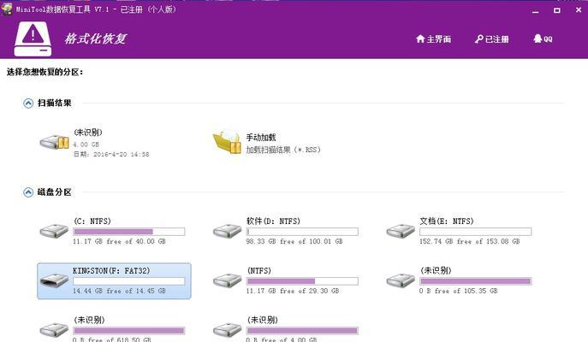Click the 已注册 registration key button
This screenshot has width=588, height=342.
[491, 39]
